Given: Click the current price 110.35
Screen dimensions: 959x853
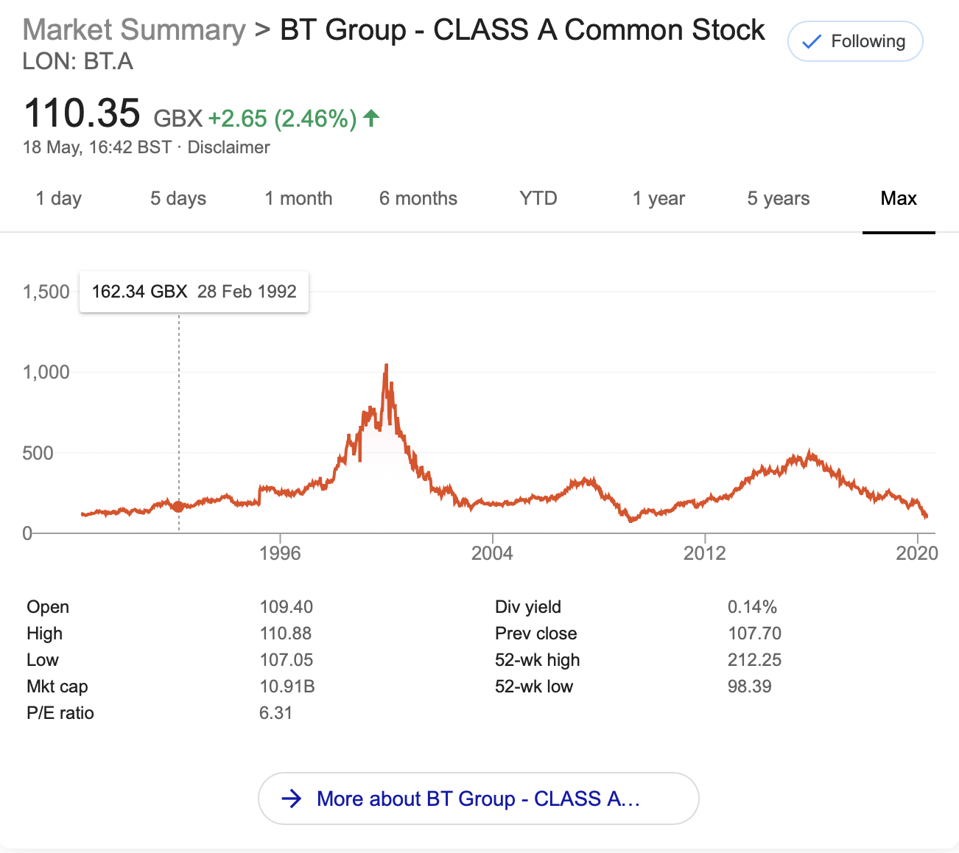Looking at the screenshot, I should (82, 113).
